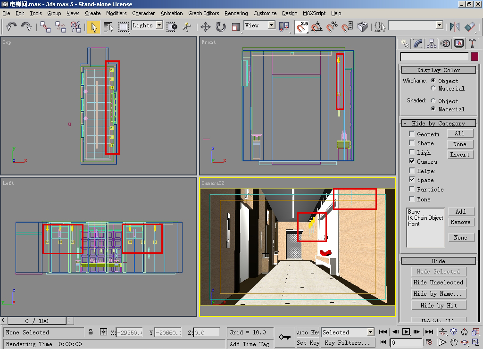Toggle the selection lock padlock icon
The height and width of the screenshot is (349, 483).
[x=91, y=332]
